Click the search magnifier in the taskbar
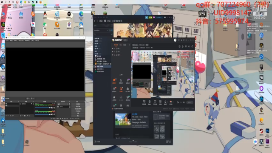This screenshot has width=272, height=153. click(6, 2)
